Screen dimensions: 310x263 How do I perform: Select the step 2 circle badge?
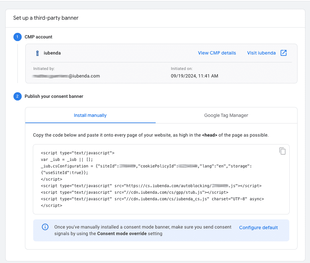[17, 96]
